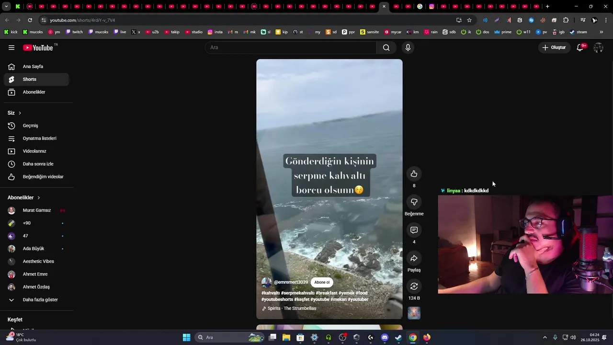The image size is (613, 345).
Task: Open the steam bookmark
Action: click(x=578, y=32)
